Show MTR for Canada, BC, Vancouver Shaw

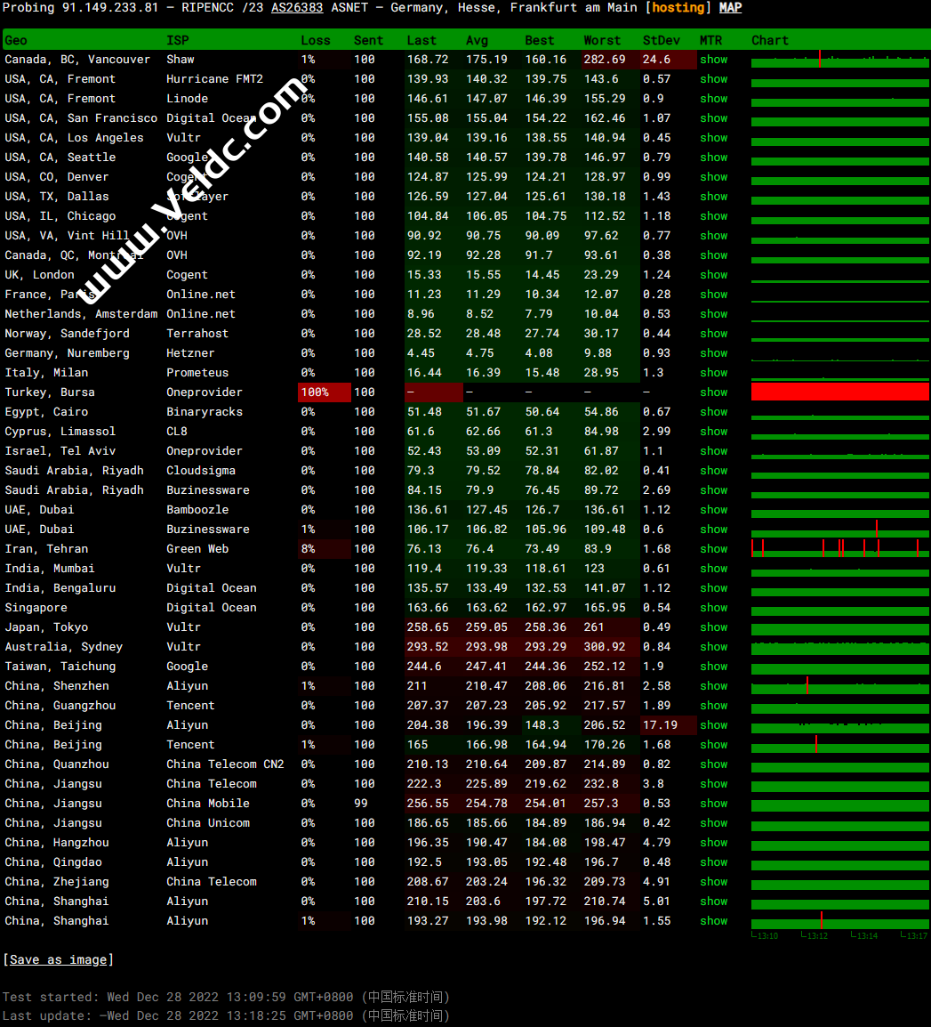713,60
